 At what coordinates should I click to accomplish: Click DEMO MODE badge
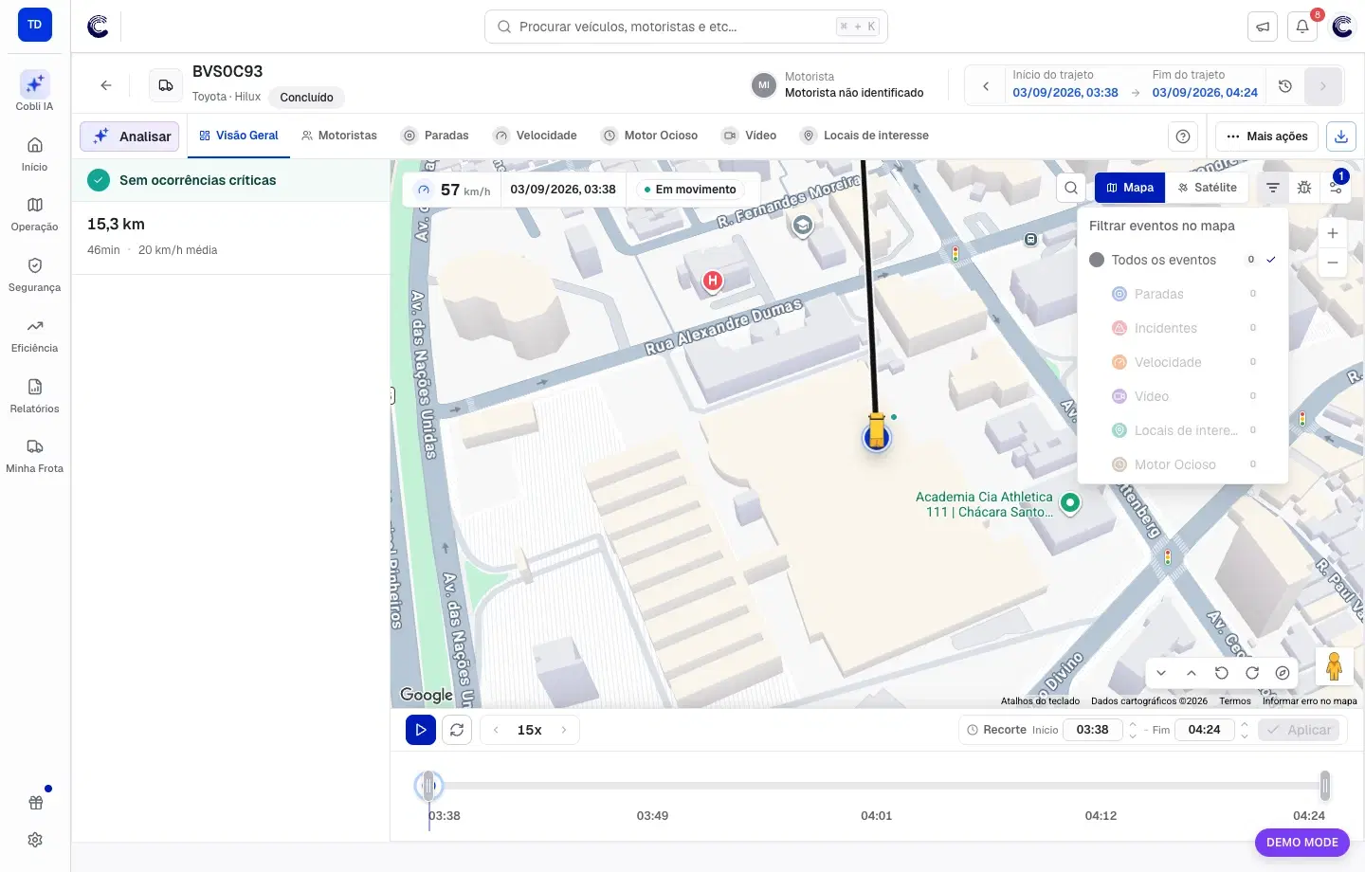(x=1302, y=842)
